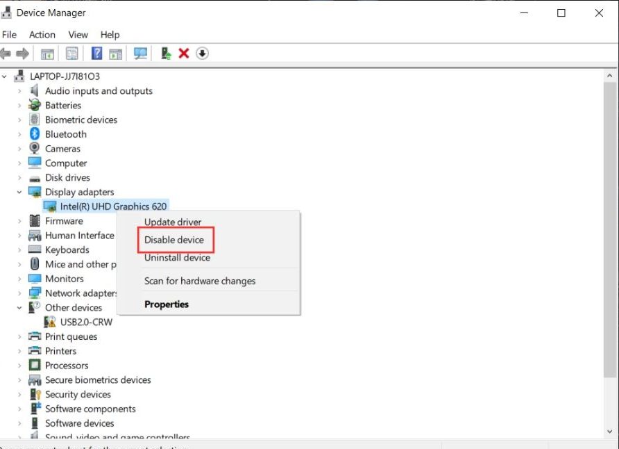Screen dimensions: 619x449
Task: Click the scrollbar down arrow
Action: 609,432
